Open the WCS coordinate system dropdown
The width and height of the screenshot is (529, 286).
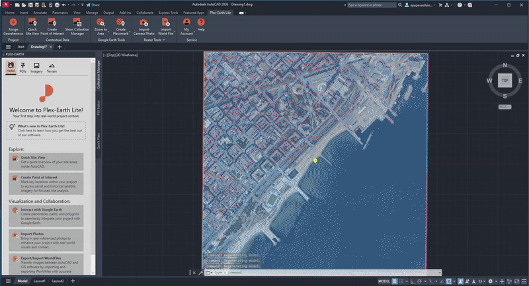pyautogui.click(x=505, y=107)
